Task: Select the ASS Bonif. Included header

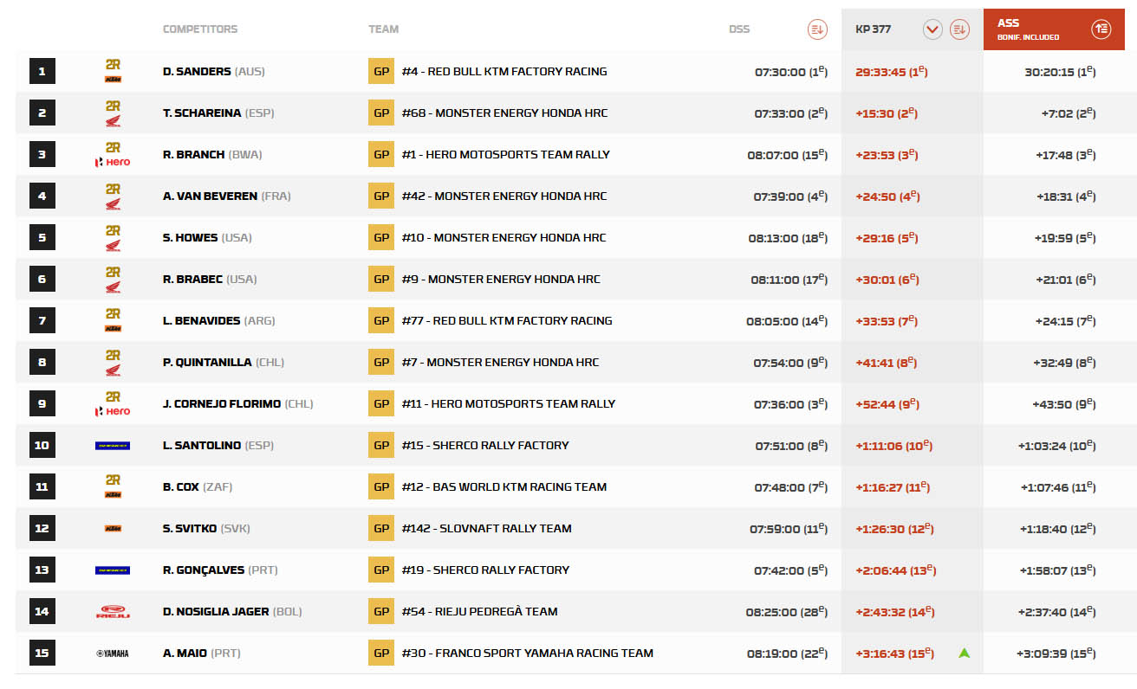Action: coord(1026,29)
